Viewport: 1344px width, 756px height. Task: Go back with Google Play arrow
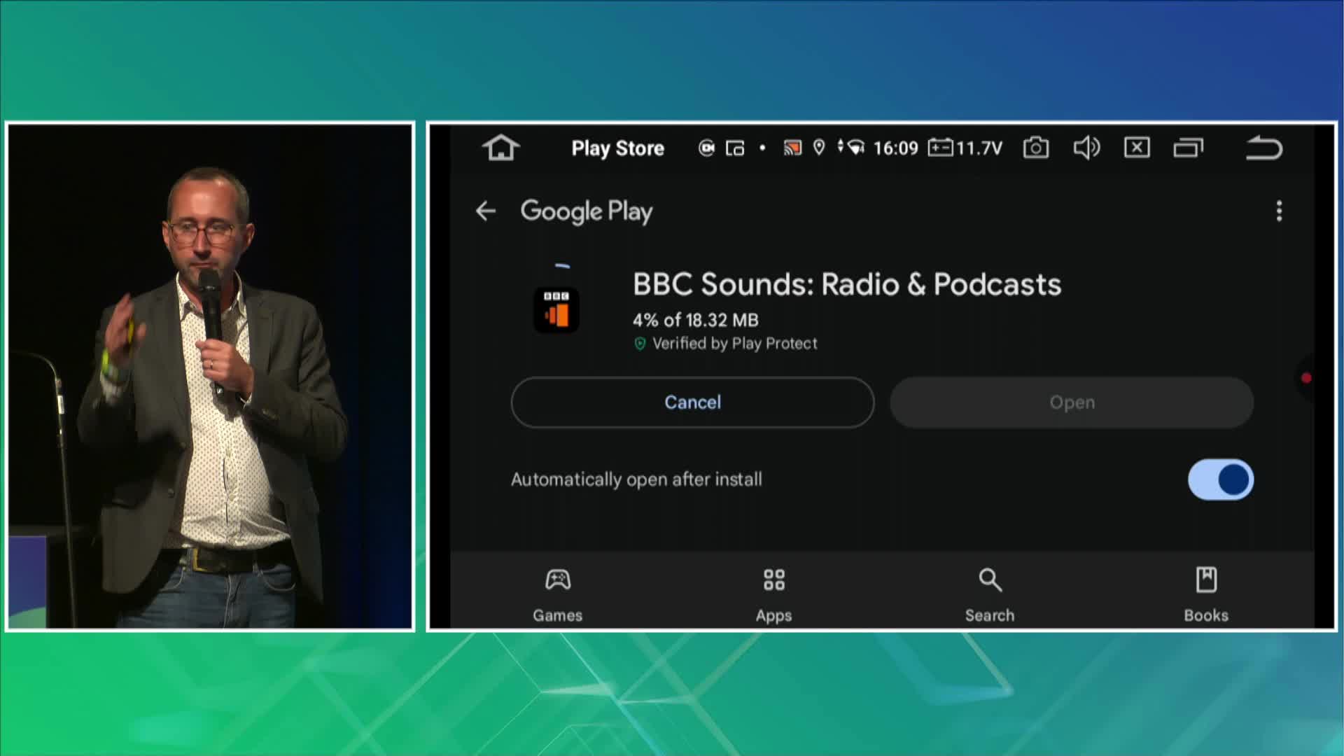486,211
